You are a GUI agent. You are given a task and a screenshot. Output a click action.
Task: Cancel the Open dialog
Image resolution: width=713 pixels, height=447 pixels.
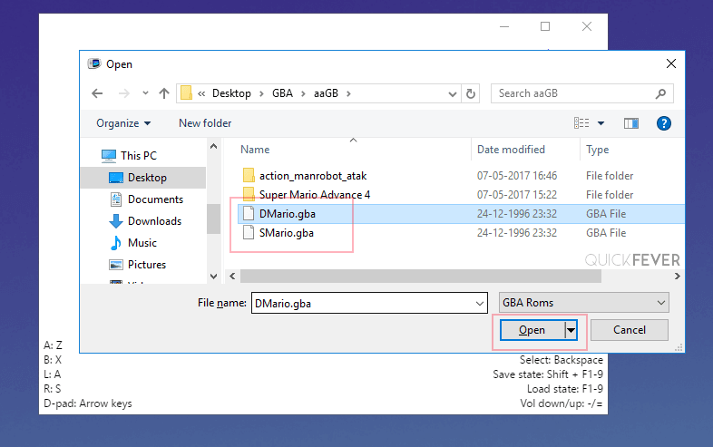click(630, 330)
